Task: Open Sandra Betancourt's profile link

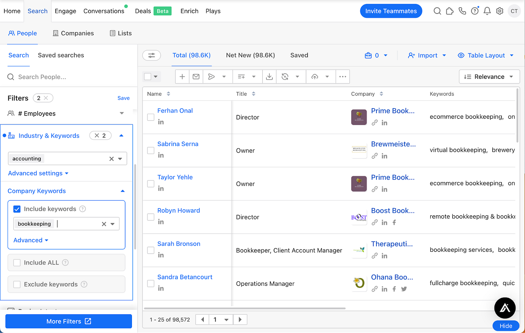Action: (185, 277)
